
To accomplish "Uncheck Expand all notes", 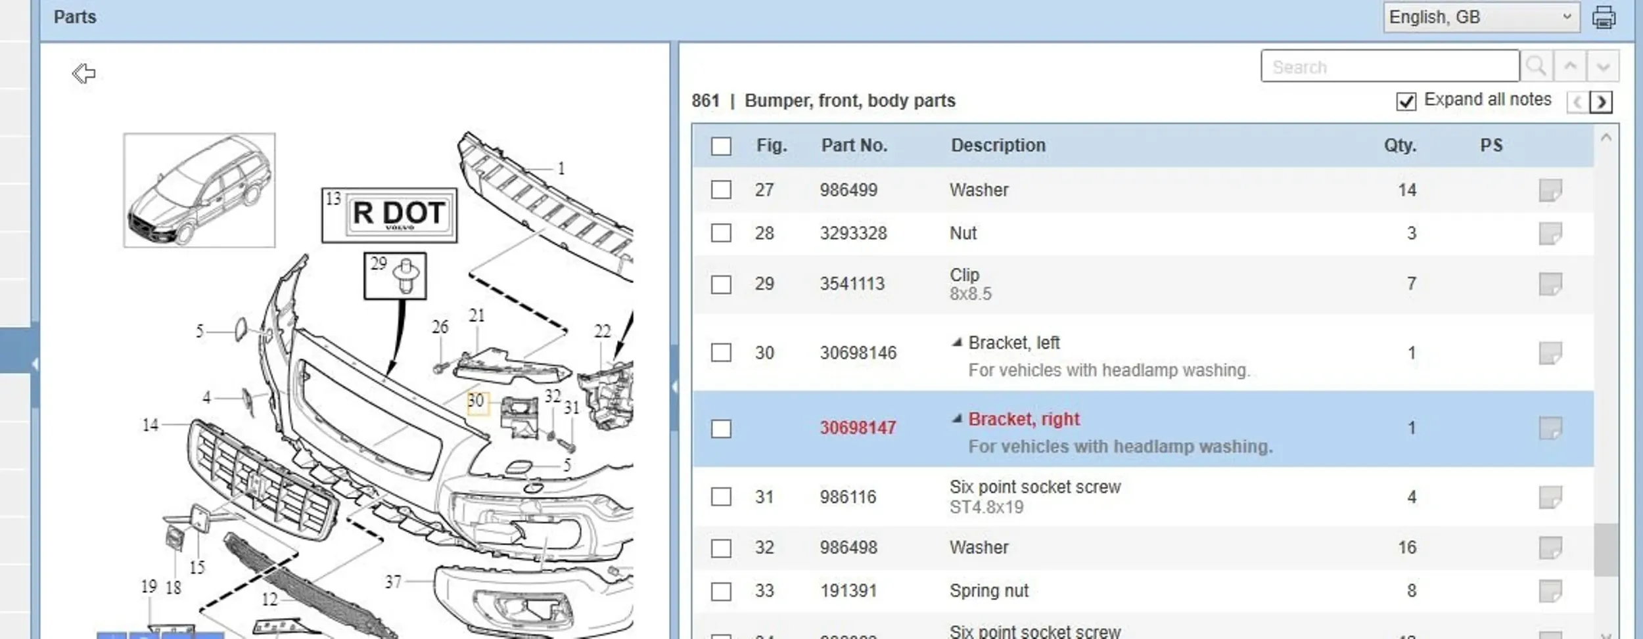I will (x=1406, y=101).
